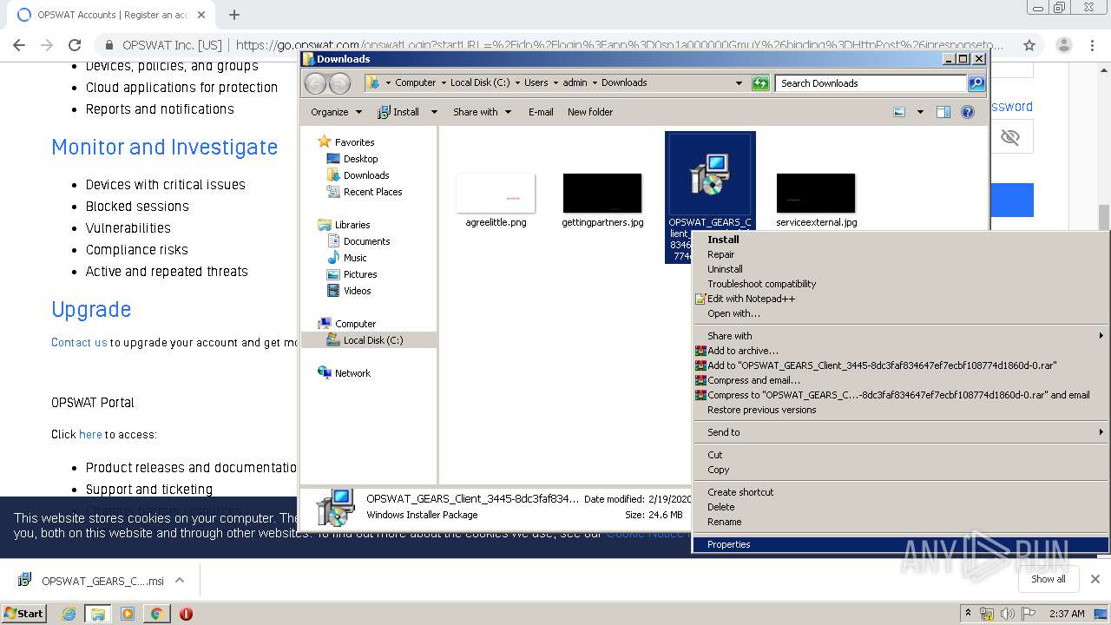Expand the view options dropdown arrow
1111x625 pixels.
920,112
